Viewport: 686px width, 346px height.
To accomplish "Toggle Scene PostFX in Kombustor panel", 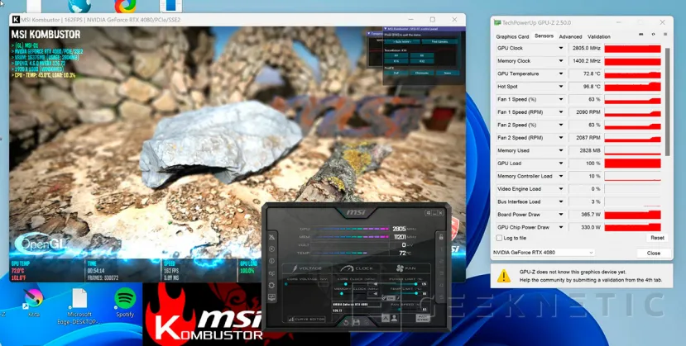I will click(x=448, y=73).
